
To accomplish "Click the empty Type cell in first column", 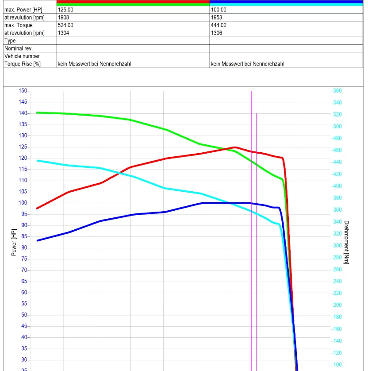I will point(133,41).
